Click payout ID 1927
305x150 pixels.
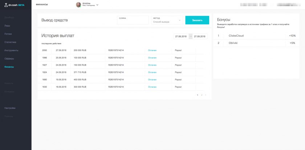point(45,65)
